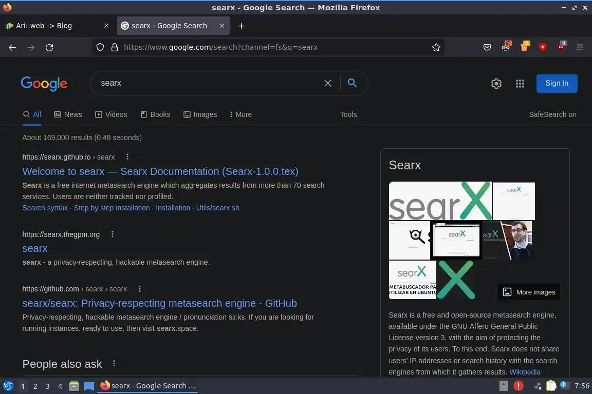The image size is (592, 394).
Task: Open the system start menu icon
Action: point(8,386)
